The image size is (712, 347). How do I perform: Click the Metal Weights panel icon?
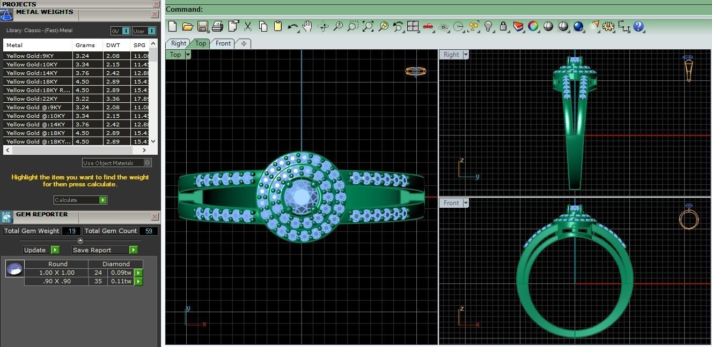pos(6,14)
